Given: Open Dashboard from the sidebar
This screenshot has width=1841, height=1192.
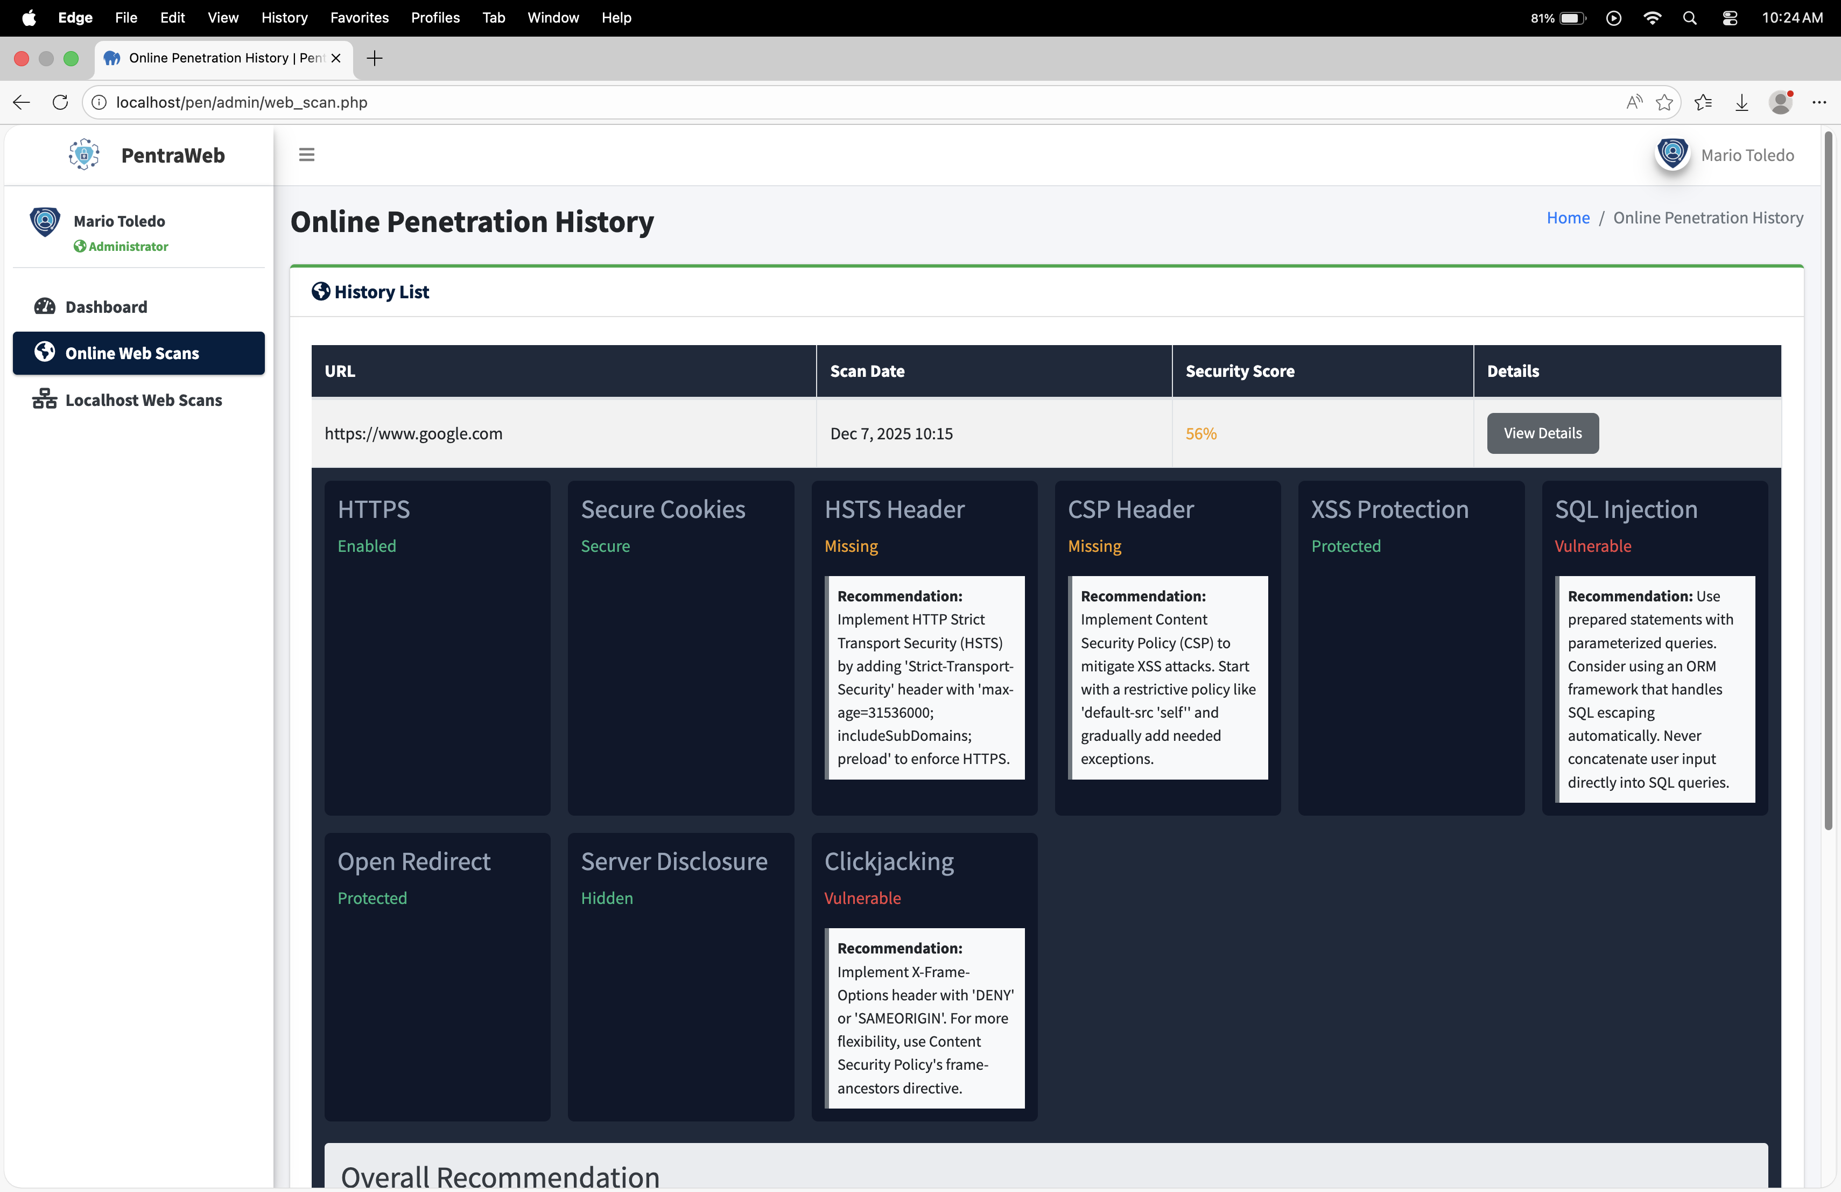Looking at the screenshot, I should [106, 307].
